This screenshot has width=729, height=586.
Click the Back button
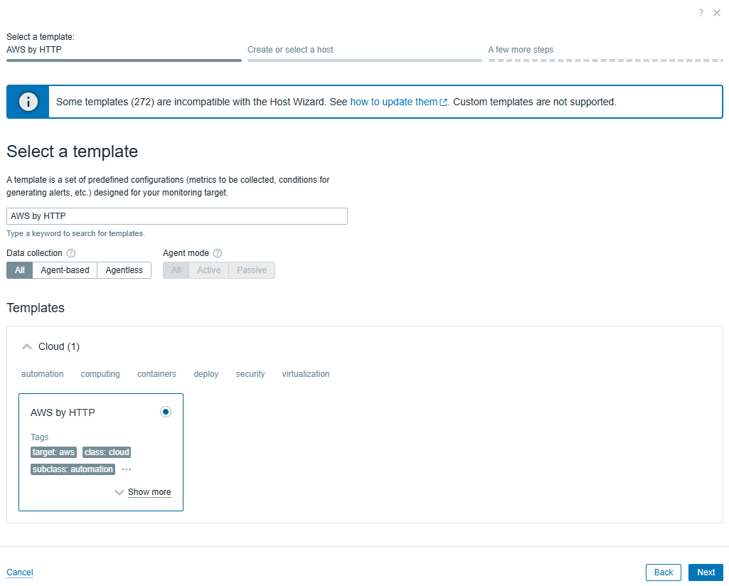663,572
